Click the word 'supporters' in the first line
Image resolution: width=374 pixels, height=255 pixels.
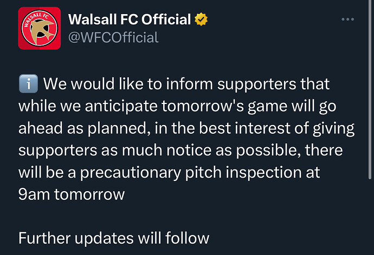pos(256,85)
